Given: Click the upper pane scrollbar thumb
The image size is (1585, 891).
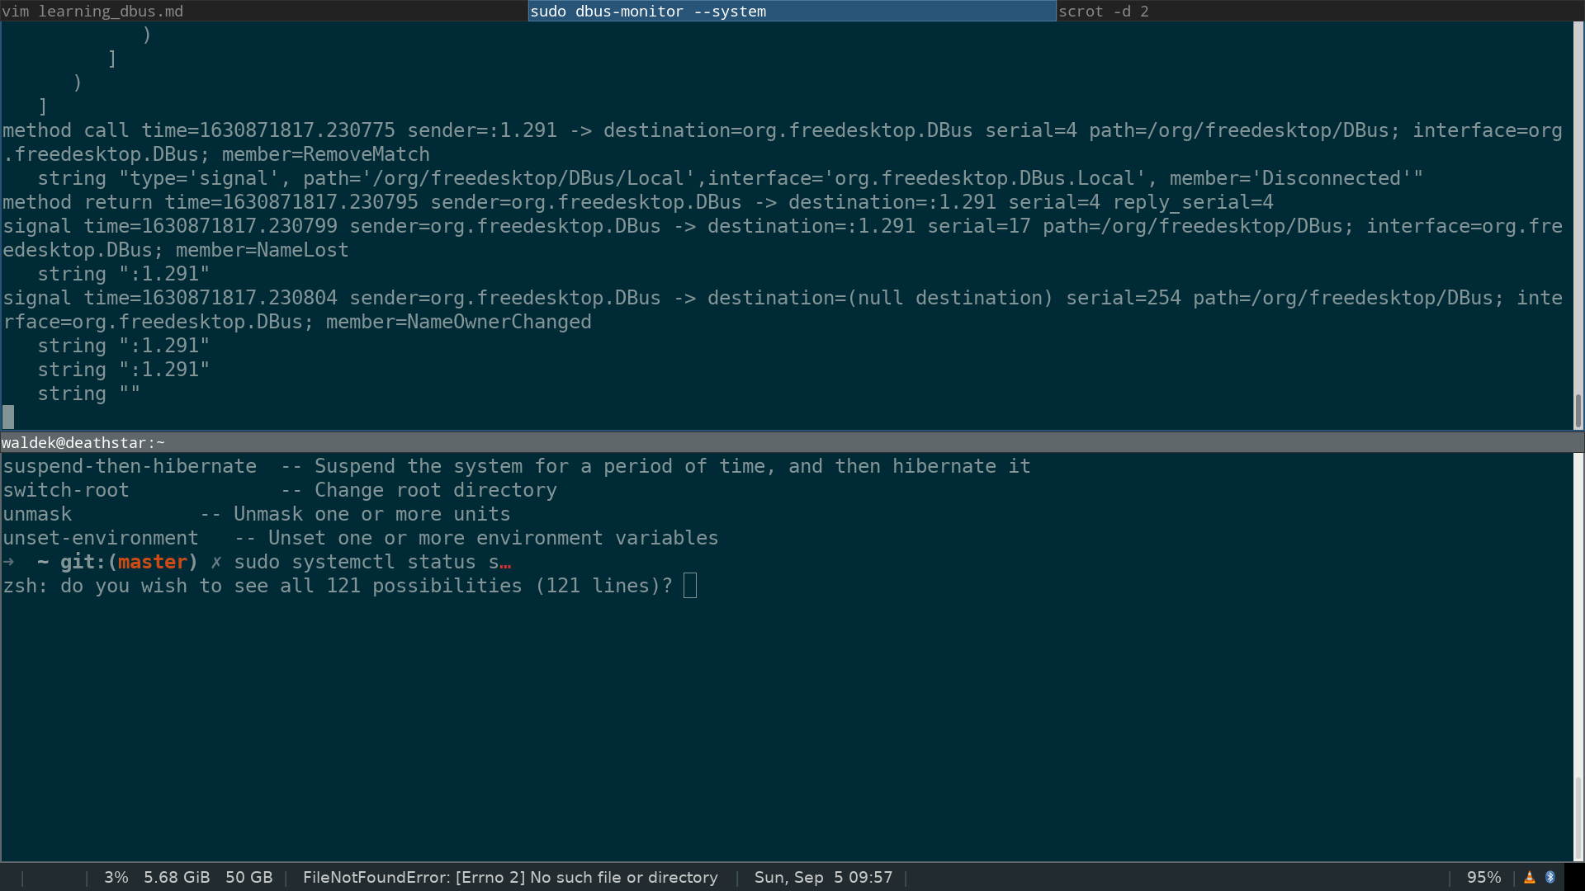Looking at the screenshot, I should [x=1578, y=411].
